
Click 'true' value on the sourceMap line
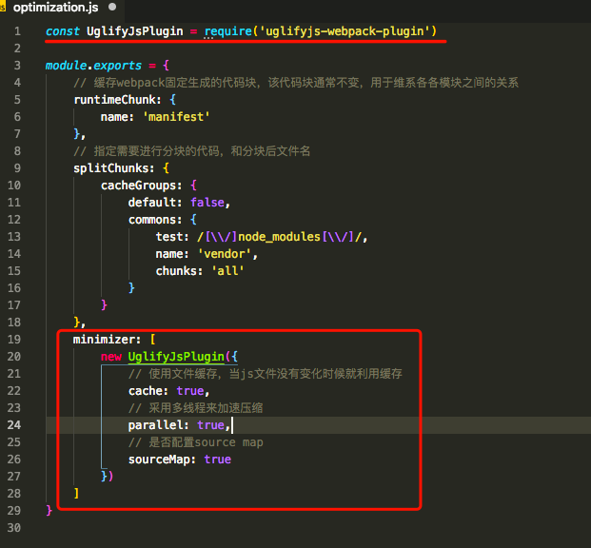218,460
